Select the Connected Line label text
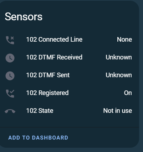The height and width of the screenshot is (152, 143). click(60, 40)
